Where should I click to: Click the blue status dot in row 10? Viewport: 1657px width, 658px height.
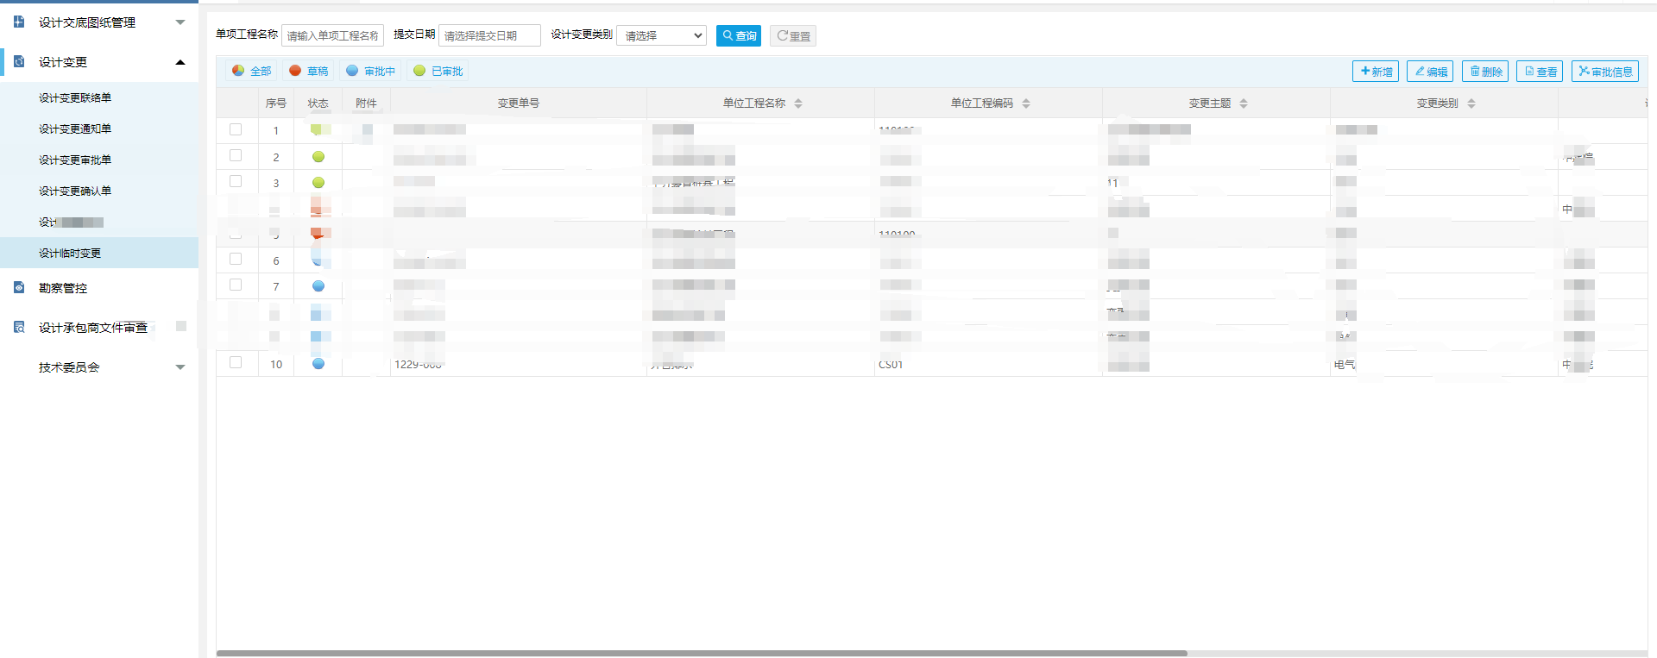(318, 364)
